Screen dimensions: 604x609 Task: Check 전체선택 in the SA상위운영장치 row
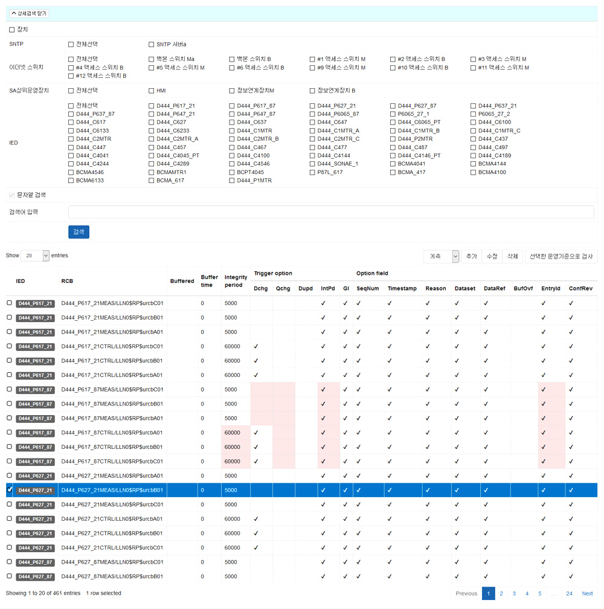(71, 91)
